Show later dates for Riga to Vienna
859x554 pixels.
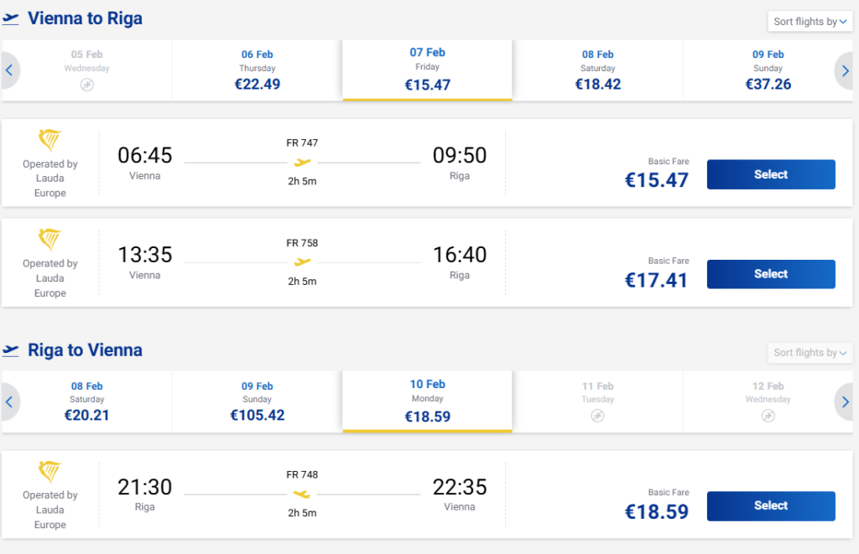click(x=845, y=402)
